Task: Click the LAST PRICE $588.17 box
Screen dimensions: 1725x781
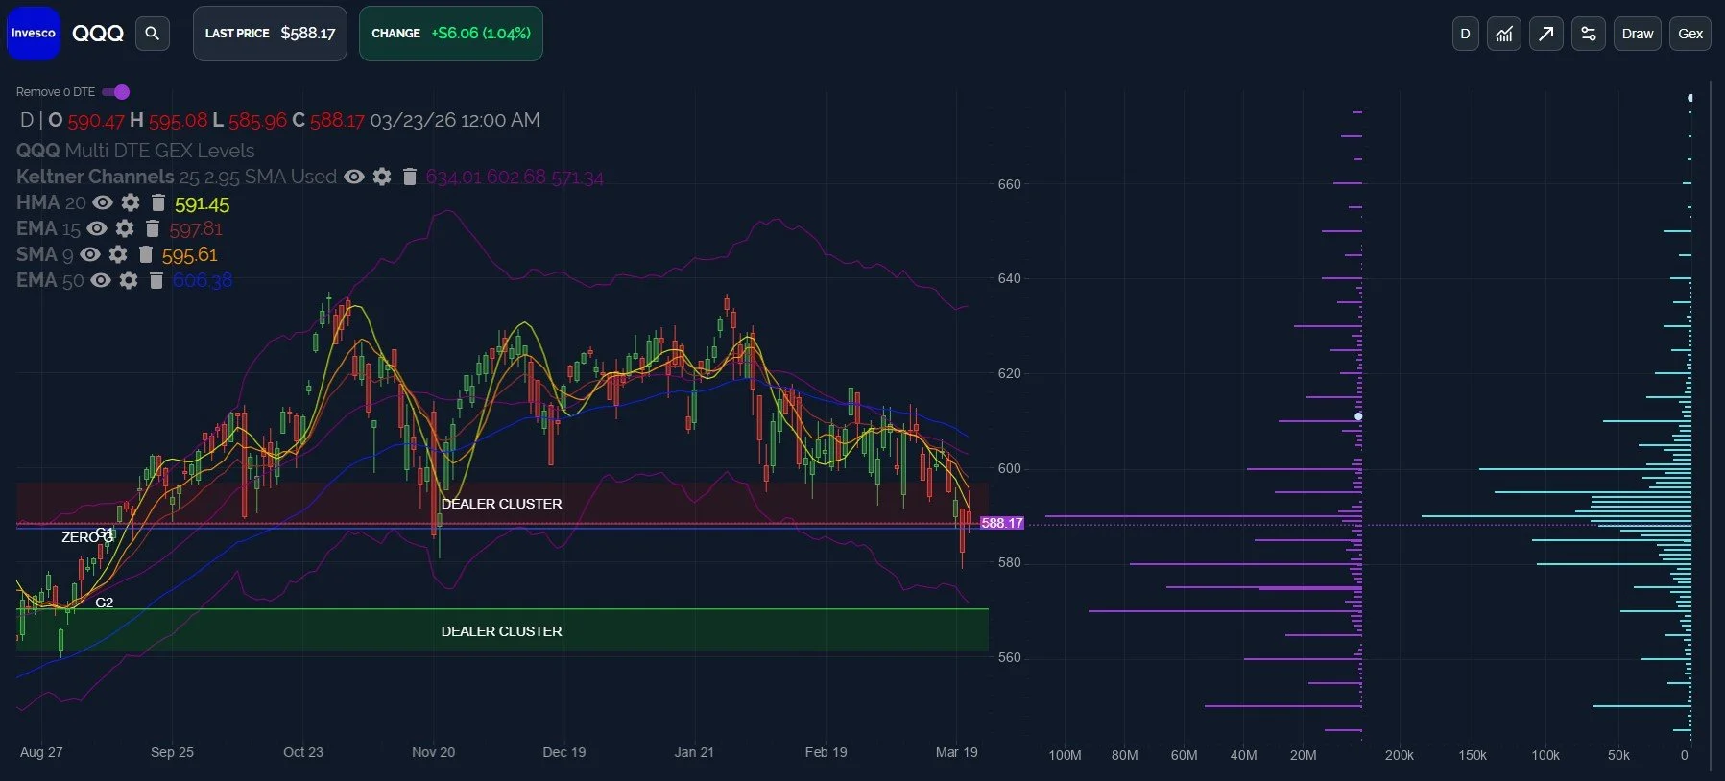Action: pos(270,34)
